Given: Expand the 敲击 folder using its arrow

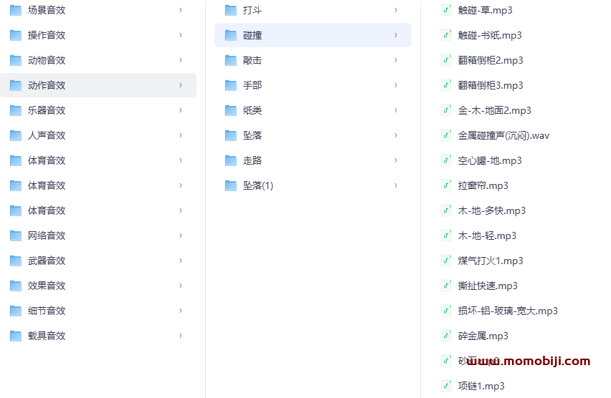Looking at the screenshot, I should pyautogui.click(x=395, y=60).
